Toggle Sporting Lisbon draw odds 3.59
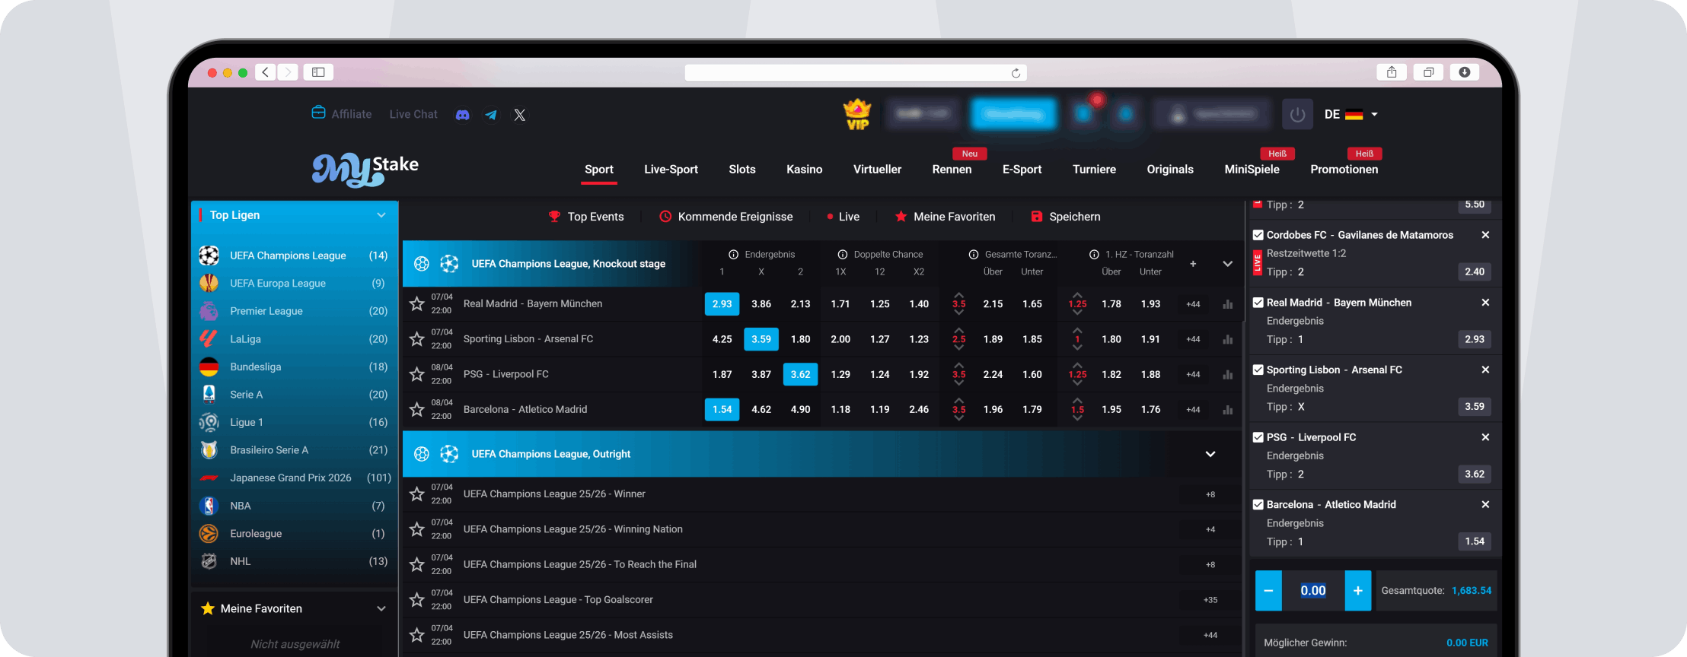Viewport: 1687px width, 657px height. tap(761, 339)
